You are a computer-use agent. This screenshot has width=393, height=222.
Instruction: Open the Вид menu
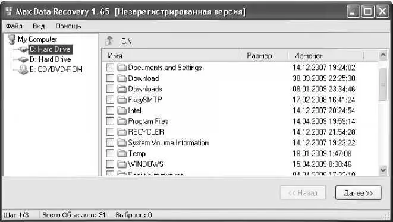pos(39,26)
